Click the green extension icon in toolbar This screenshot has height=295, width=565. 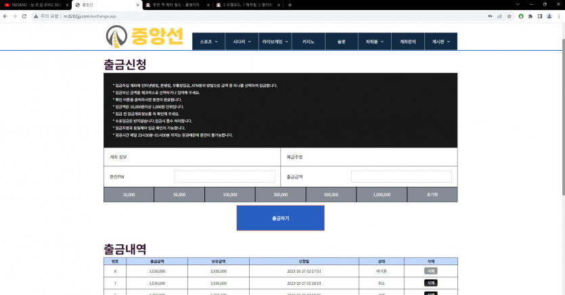(x=521, y=16)
